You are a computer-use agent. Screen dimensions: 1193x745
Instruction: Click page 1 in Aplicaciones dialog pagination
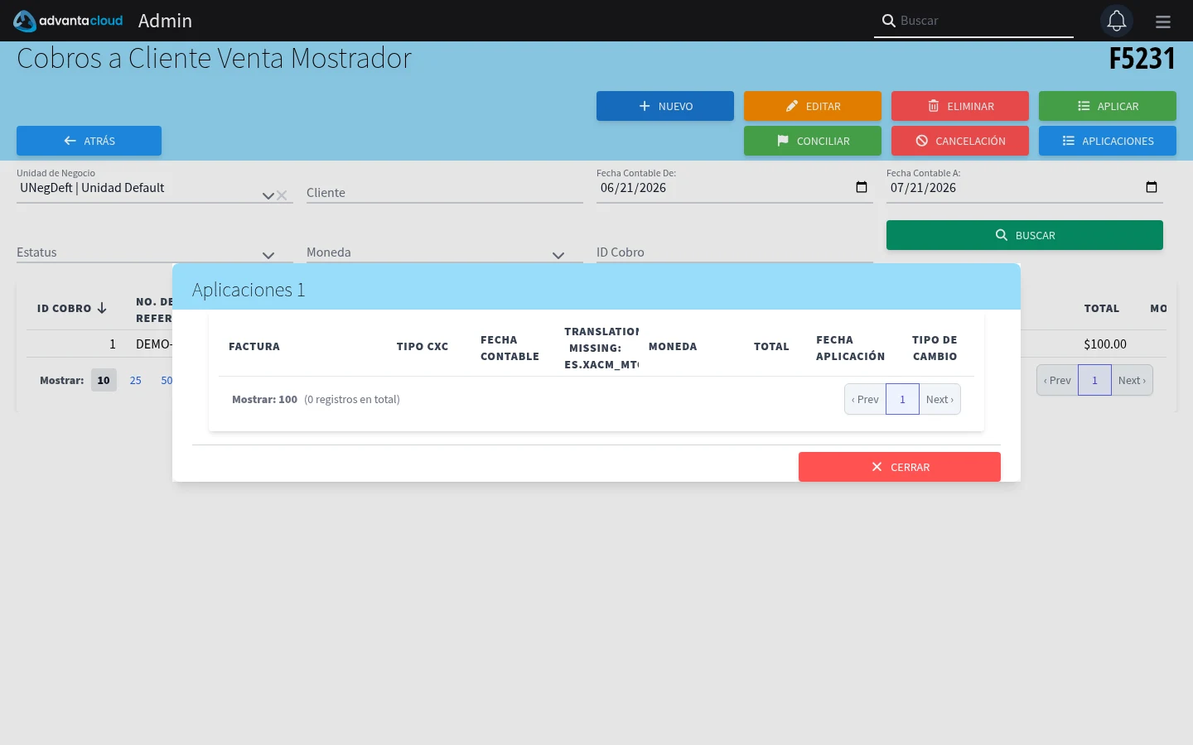(902, 399)
